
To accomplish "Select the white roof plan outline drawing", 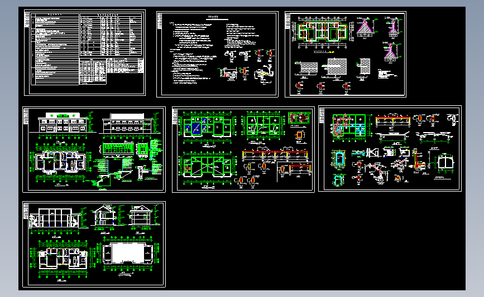I will [127, 252].
